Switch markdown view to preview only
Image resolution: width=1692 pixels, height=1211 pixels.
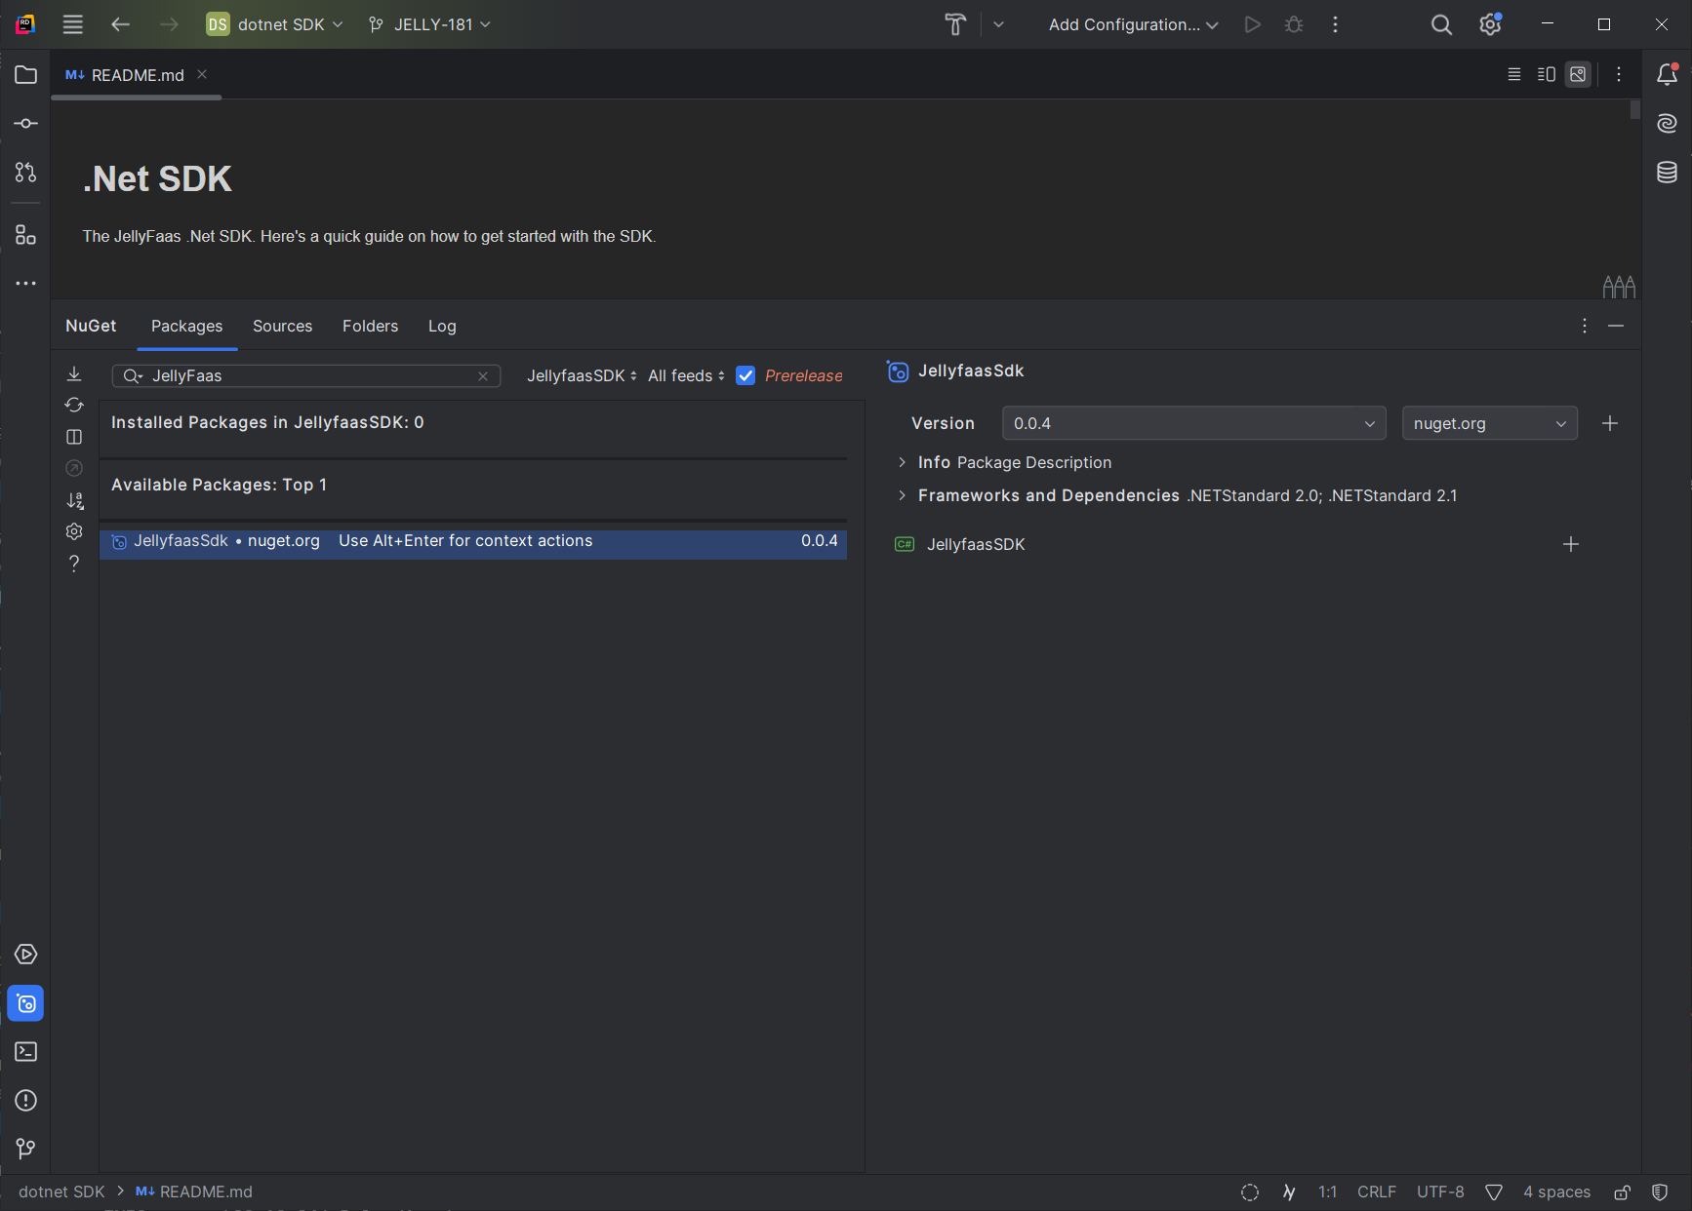(x=1578, y=74)
